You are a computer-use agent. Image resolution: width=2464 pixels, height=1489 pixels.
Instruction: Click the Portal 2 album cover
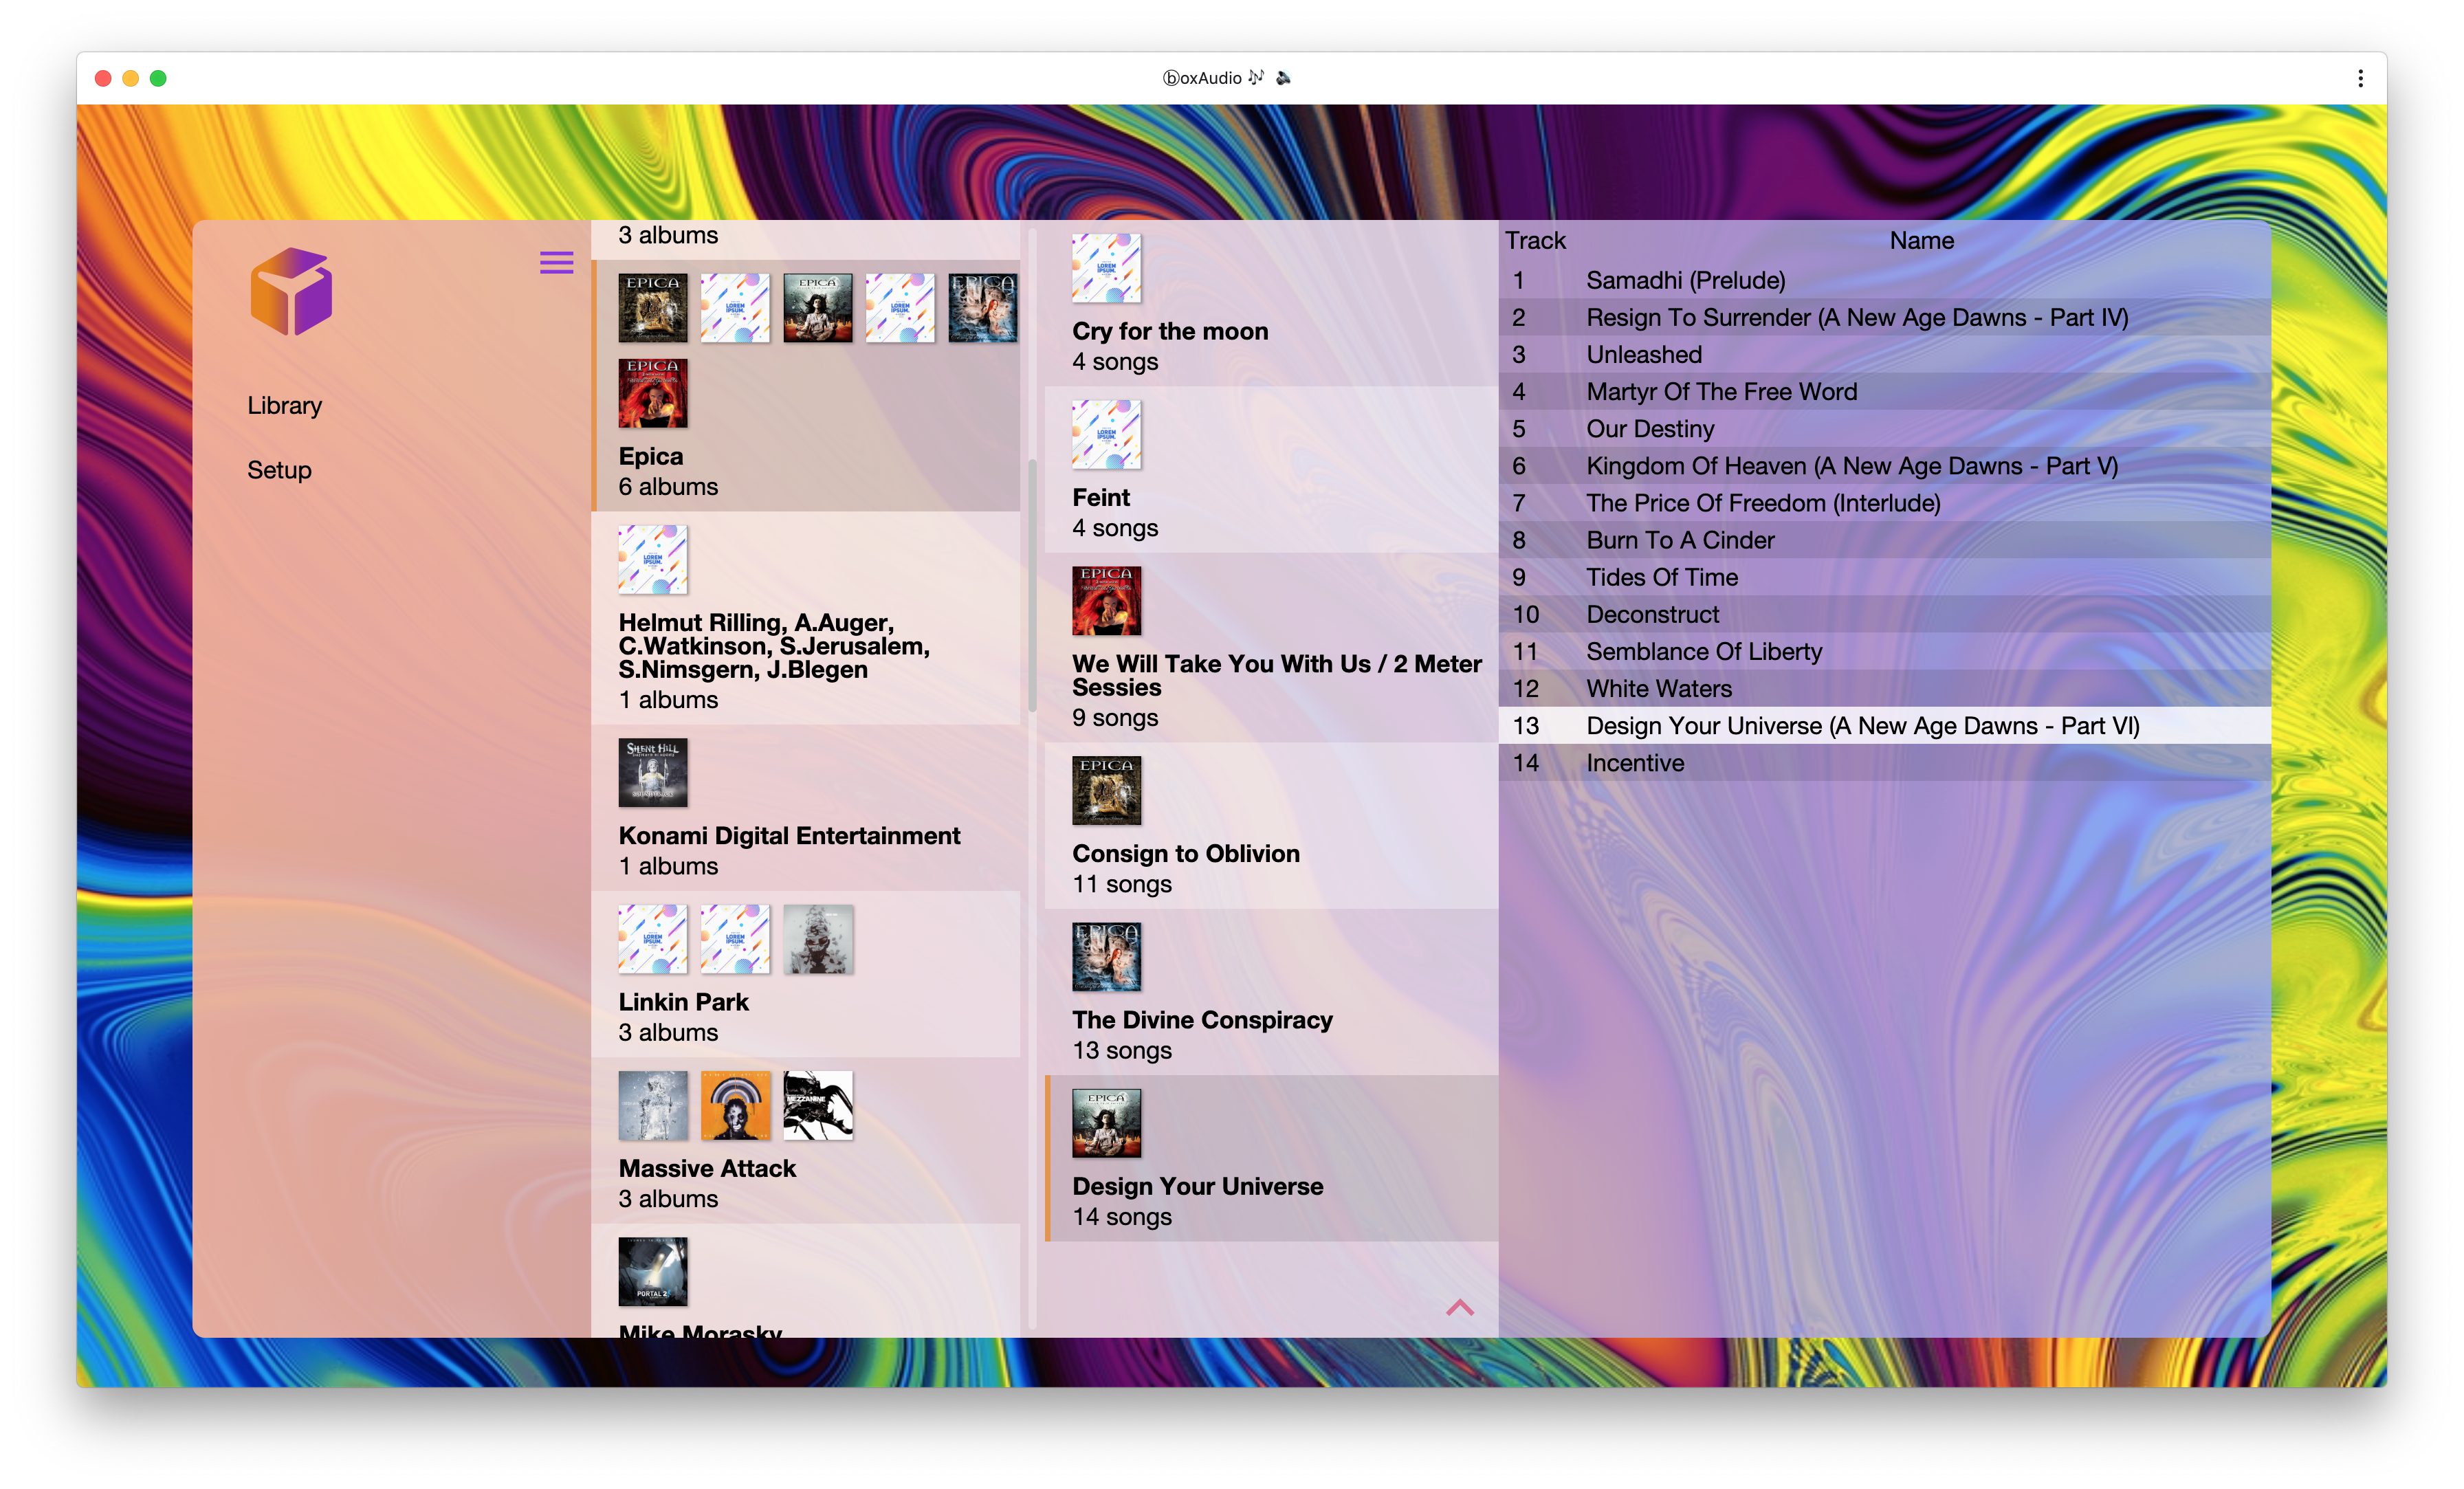coord(652,1271)
